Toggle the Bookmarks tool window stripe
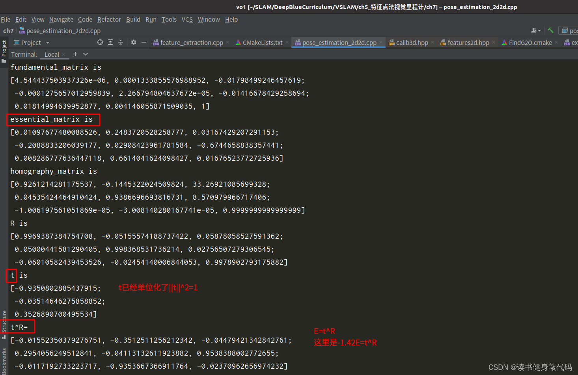The width and height of the screenshot is (578, 375). coord(4,360)
